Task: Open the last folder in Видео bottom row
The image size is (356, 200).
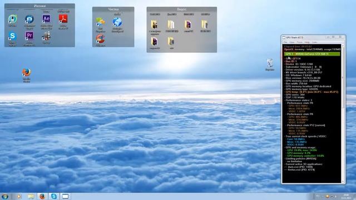Action: coord(171,42)
